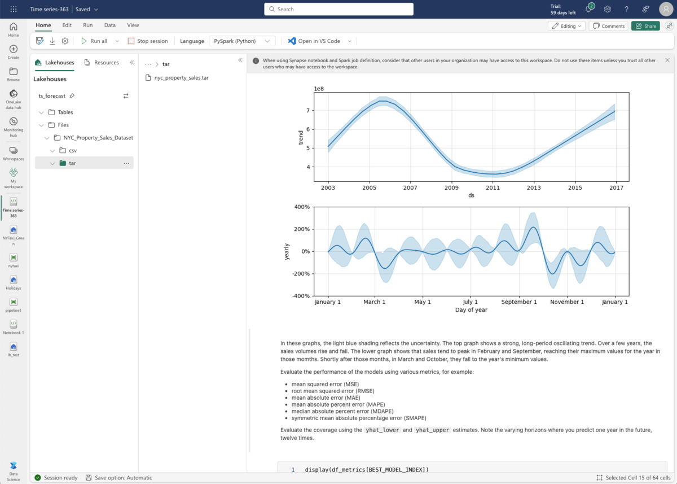Open the notebook settings gear icon
The height and width of the screenshot is (484, 677).
point(64,40)
